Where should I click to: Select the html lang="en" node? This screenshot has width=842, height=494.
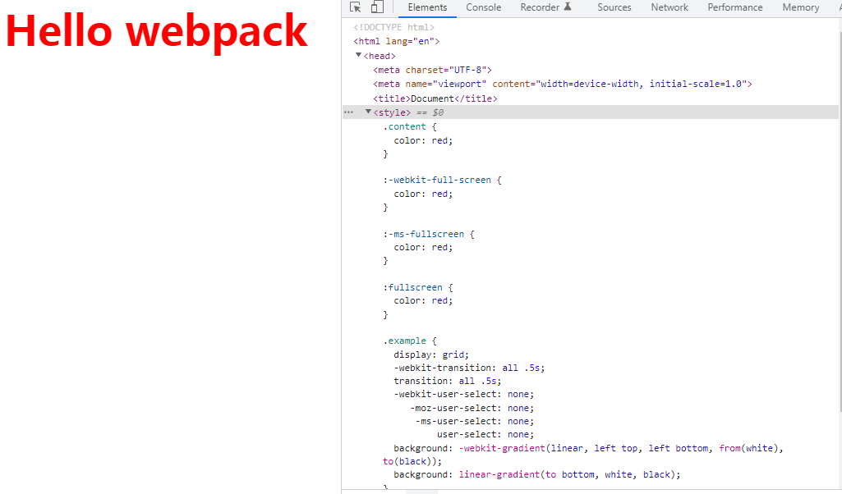coord(396,41)
